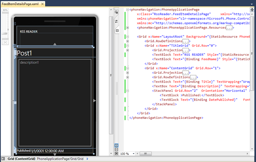Click the left margin arrow of ContentGrid

tap(13, 101)
